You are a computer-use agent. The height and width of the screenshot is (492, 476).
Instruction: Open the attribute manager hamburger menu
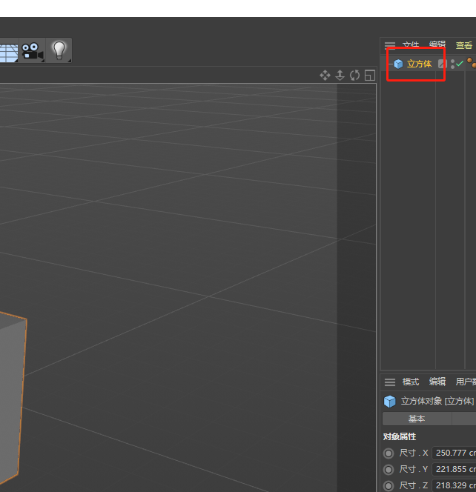390,382
